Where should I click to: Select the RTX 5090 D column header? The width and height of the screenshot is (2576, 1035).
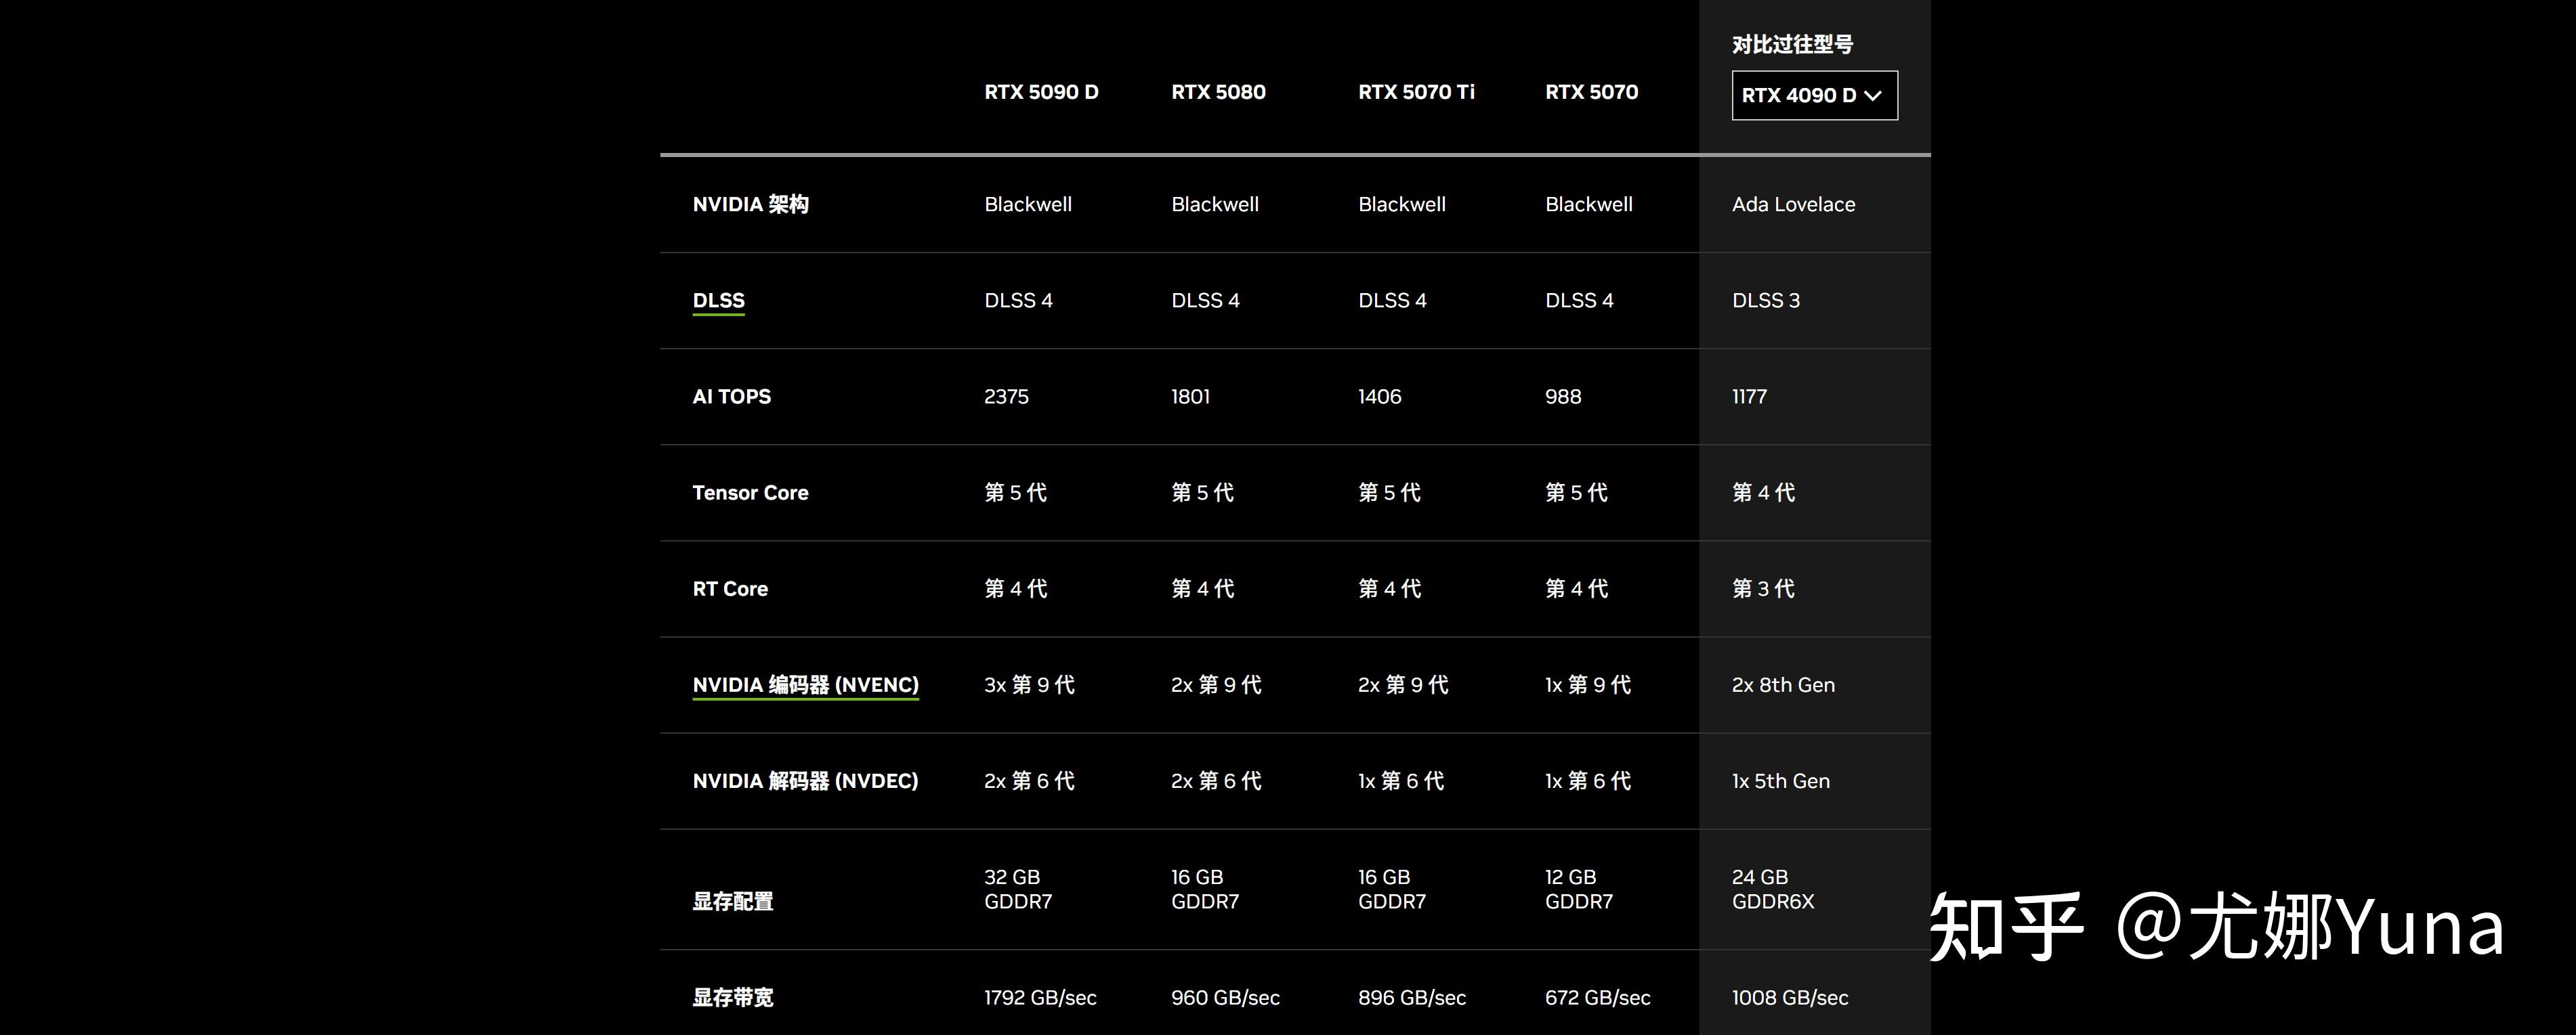(1041, 92)
